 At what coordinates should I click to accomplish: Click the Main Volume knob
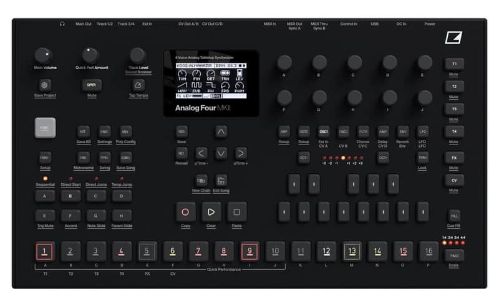click(43, 55)
